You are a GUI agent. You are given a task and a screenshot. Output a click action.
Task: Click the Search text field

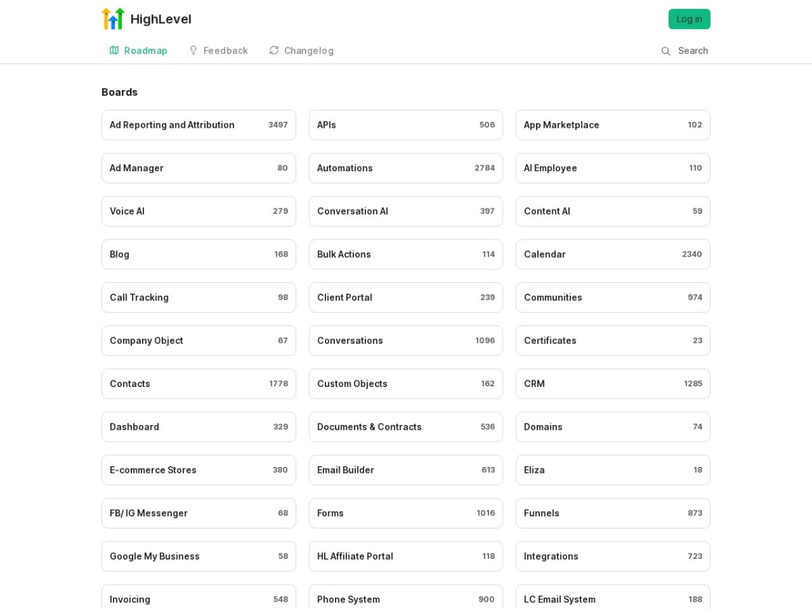[693, 51]
